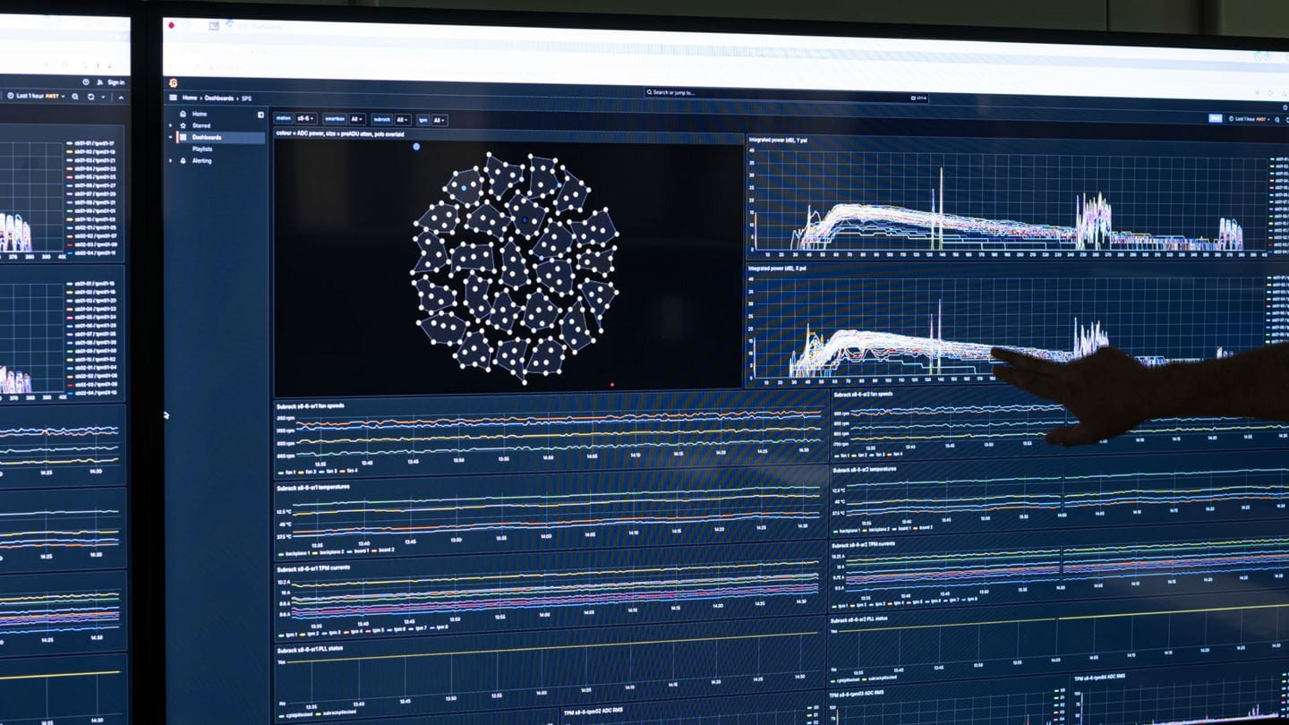Click Dashboards in the breadcrumb
The image size is (1289, 725).
pos(219,98)
